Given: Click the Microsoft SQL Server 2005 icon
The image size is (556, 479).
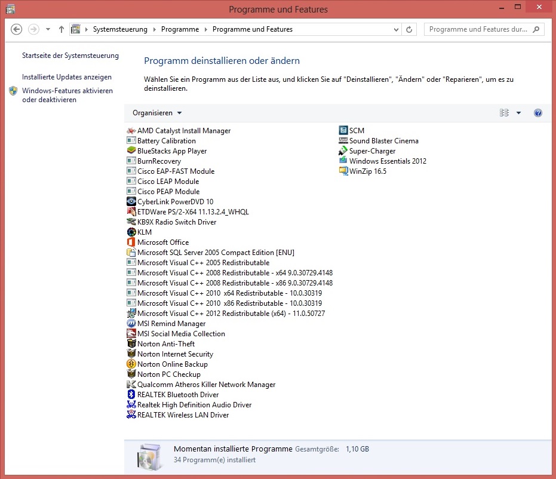Looking at the screenshot, I should coord(131,253).
